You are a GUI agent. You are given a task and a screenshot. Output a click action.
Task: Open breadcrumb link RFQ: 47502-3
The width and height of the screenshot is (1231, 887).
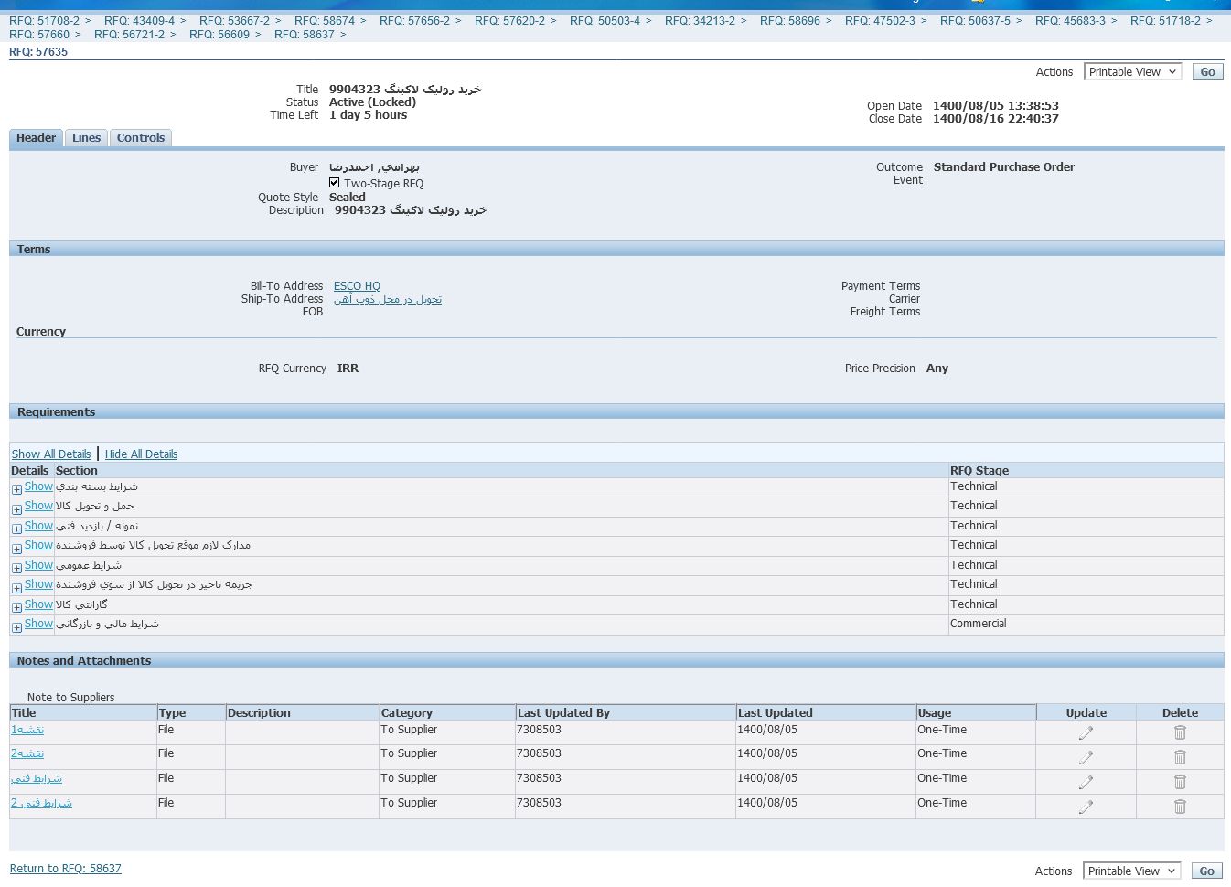880,20
